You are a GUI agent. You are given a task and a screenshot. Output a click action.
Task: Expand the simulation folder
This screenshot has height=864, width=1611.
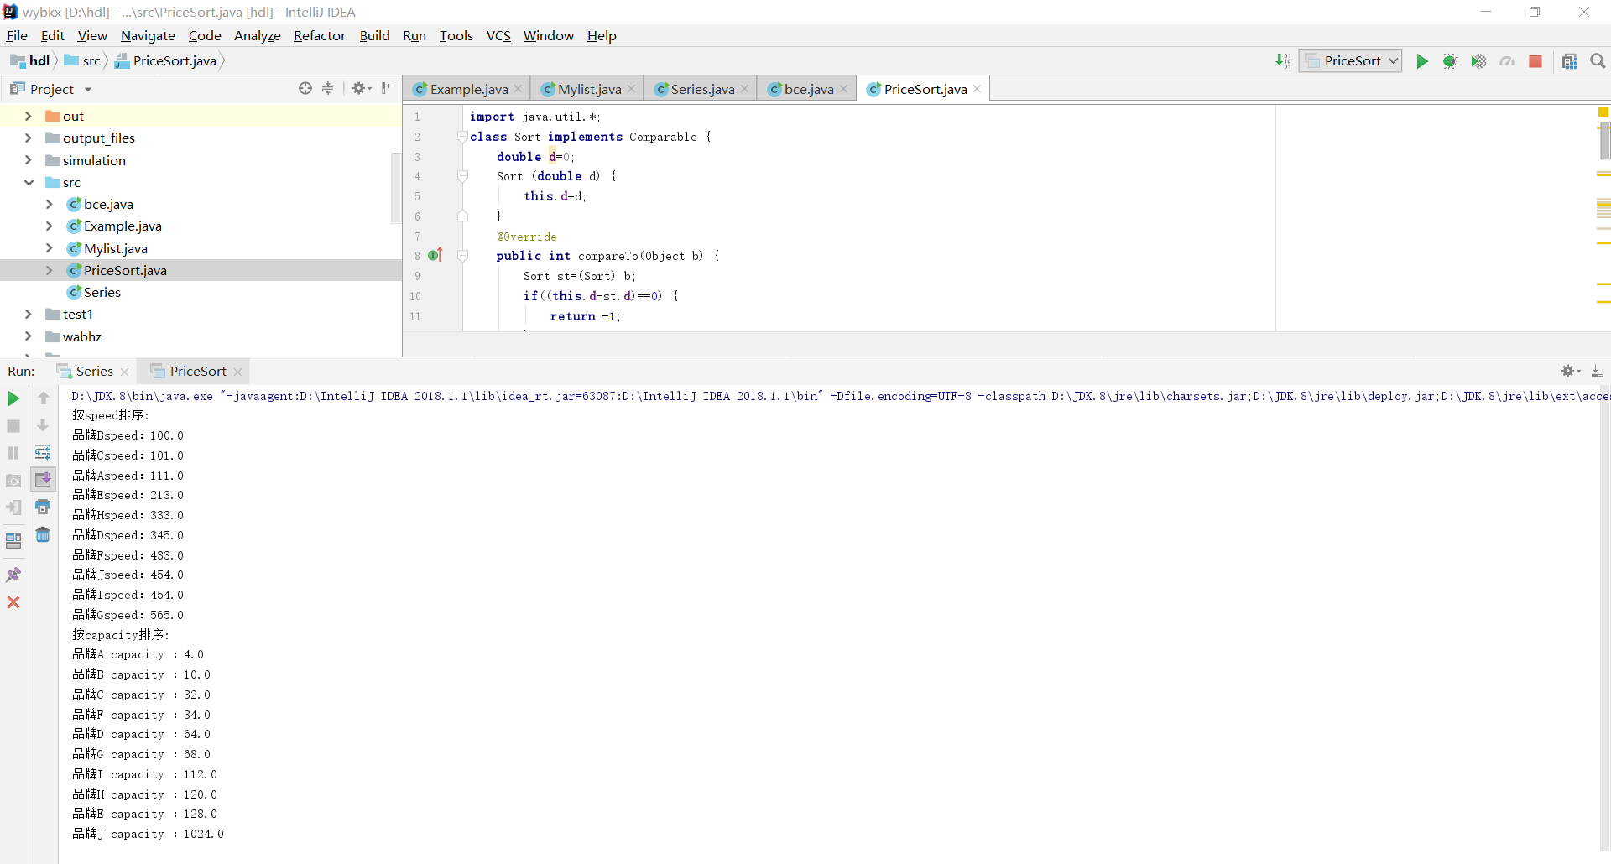click(x=29, y=160)
